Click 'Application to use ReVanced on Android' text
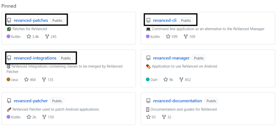The width and height of the screenshot is (278, 133). [185, 67]
